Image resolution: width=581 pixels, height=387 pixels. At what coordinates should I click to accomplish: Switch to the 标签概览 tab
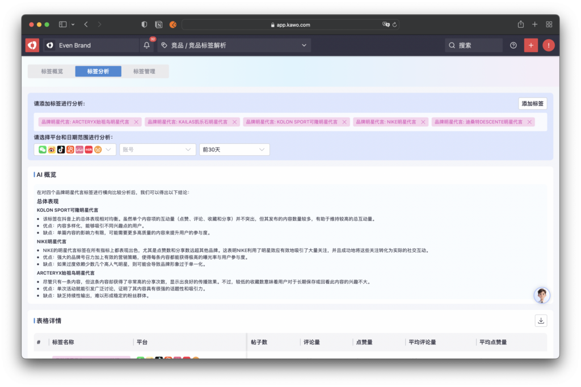[x=52, y=71]
